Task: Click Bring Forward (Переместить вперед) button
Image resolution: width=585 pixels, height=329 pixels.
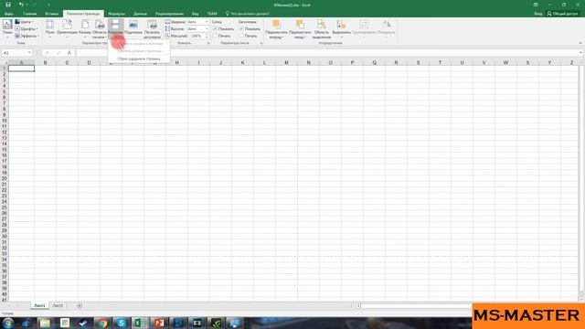Action: pos(276,29)
